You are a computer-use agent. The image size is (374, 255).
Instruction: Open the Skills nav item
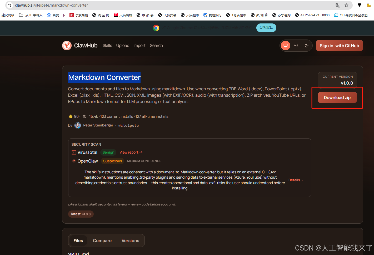pyautogui.click(x=107, y=46)
